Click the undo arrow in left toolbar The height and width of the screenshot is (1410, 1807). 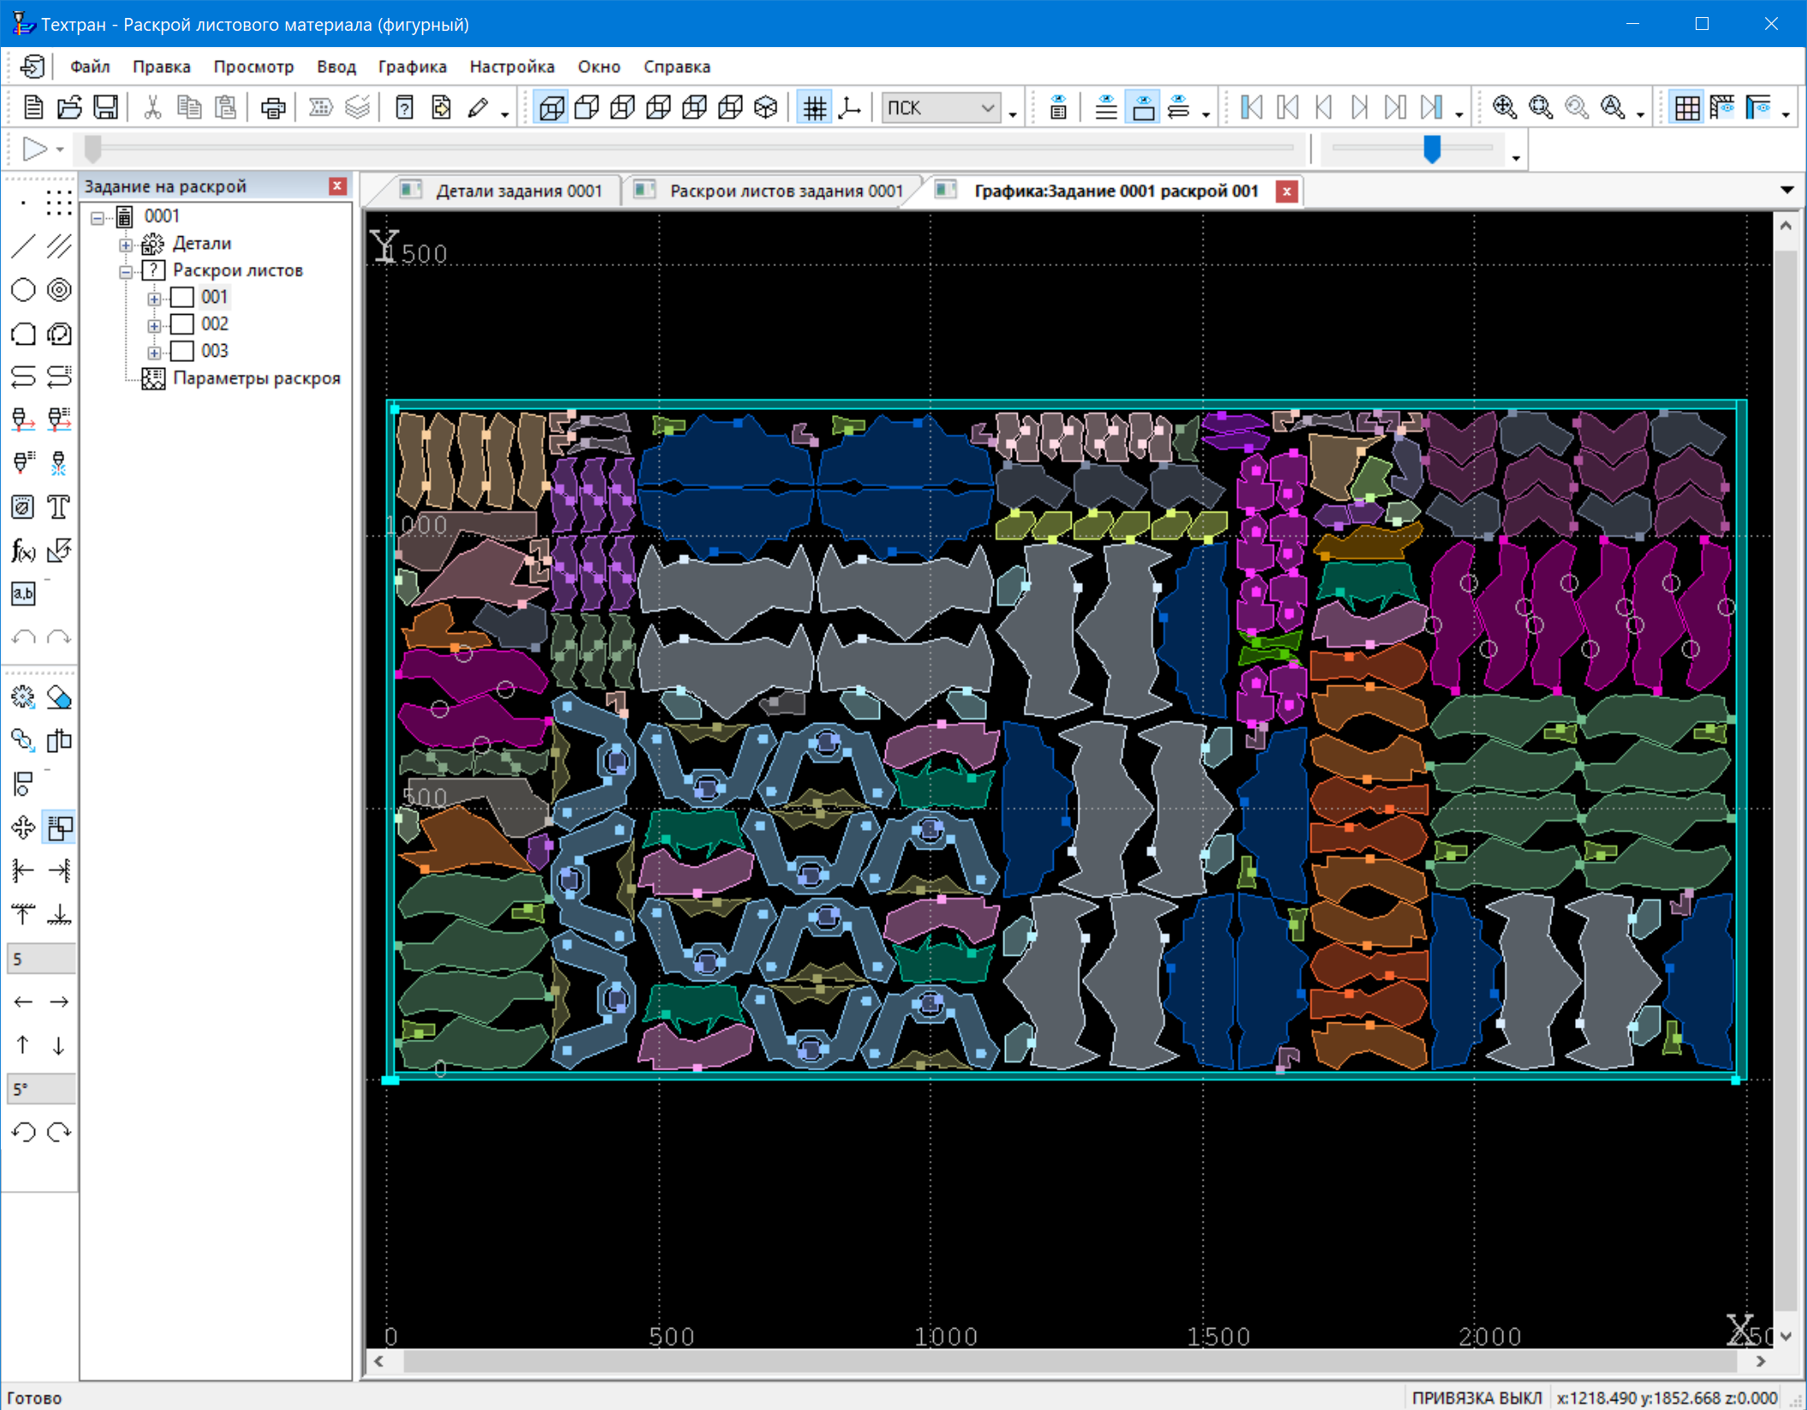[23, 637]
